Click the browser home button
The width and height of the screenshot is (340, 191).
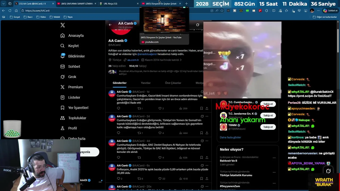point(16,11)
